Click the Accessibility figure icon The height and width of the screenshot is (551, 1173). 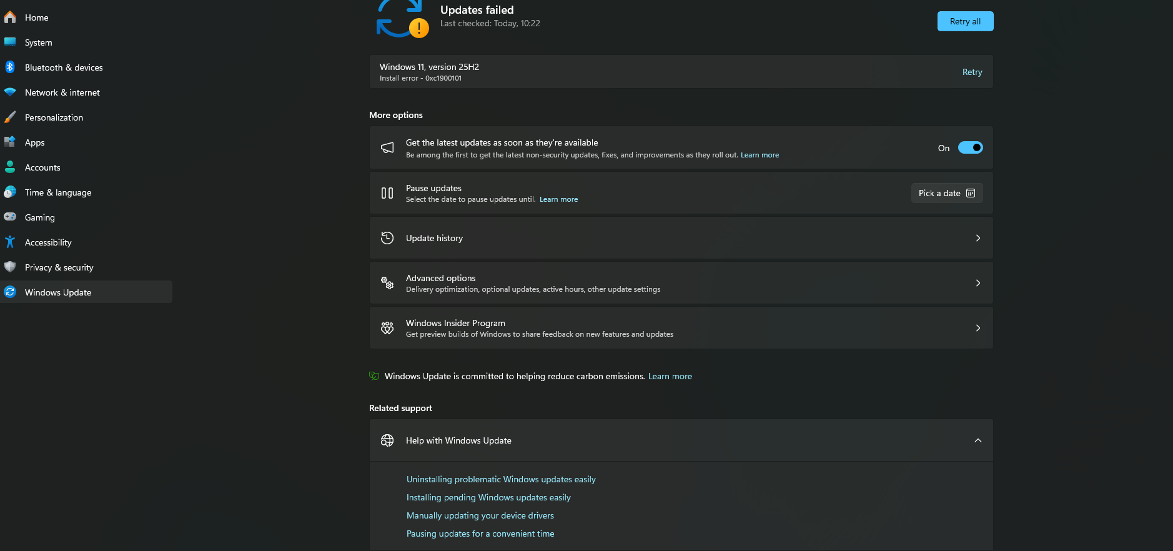tap(10, 242)
